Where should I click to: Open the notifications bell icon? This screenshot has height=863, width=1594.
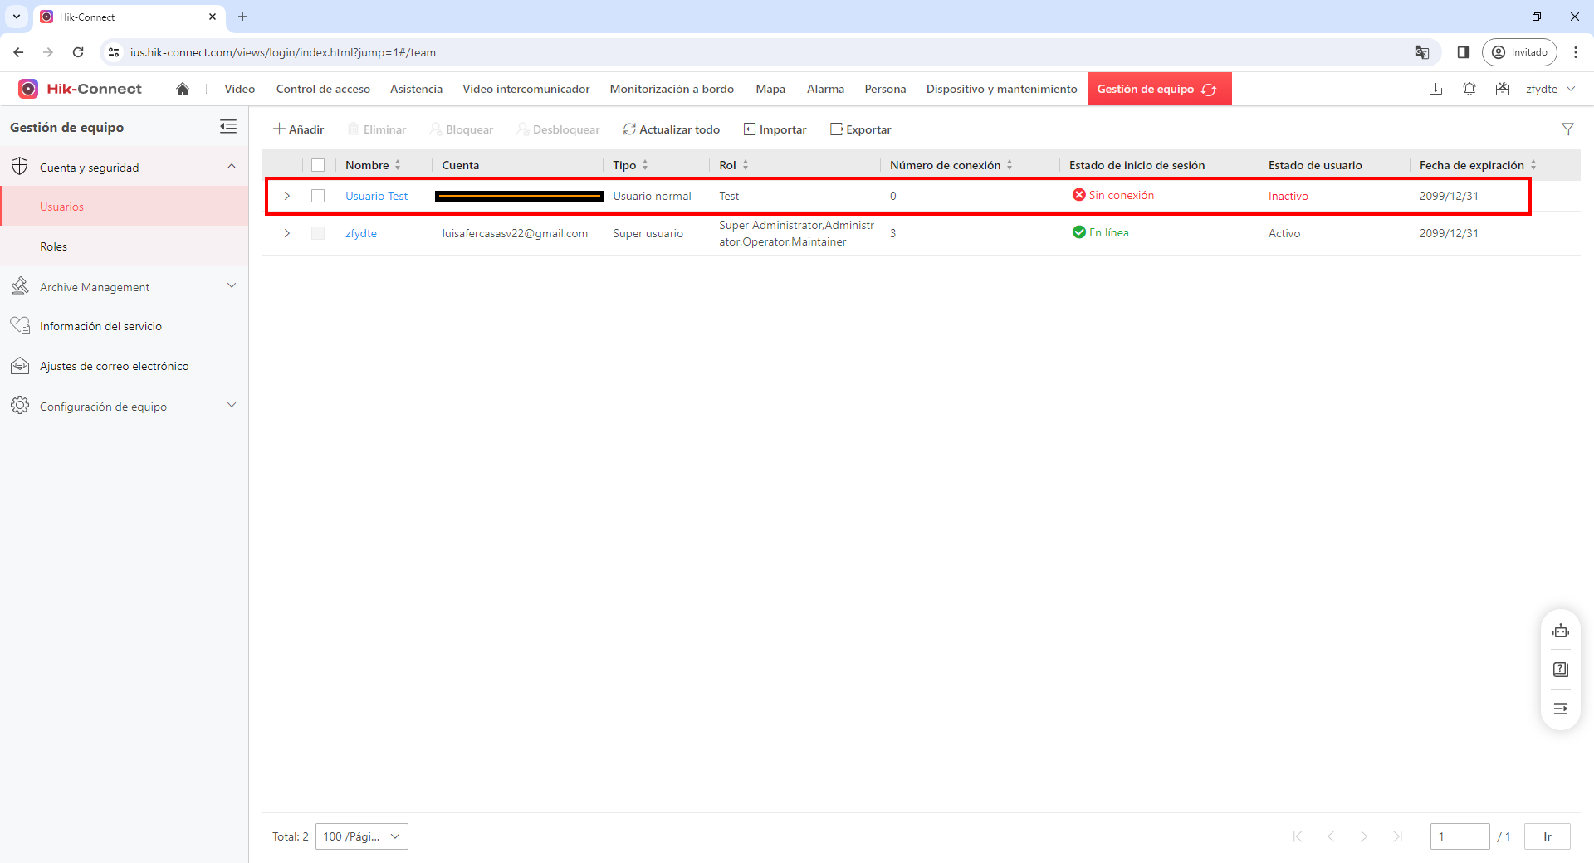pos(1469,89)
